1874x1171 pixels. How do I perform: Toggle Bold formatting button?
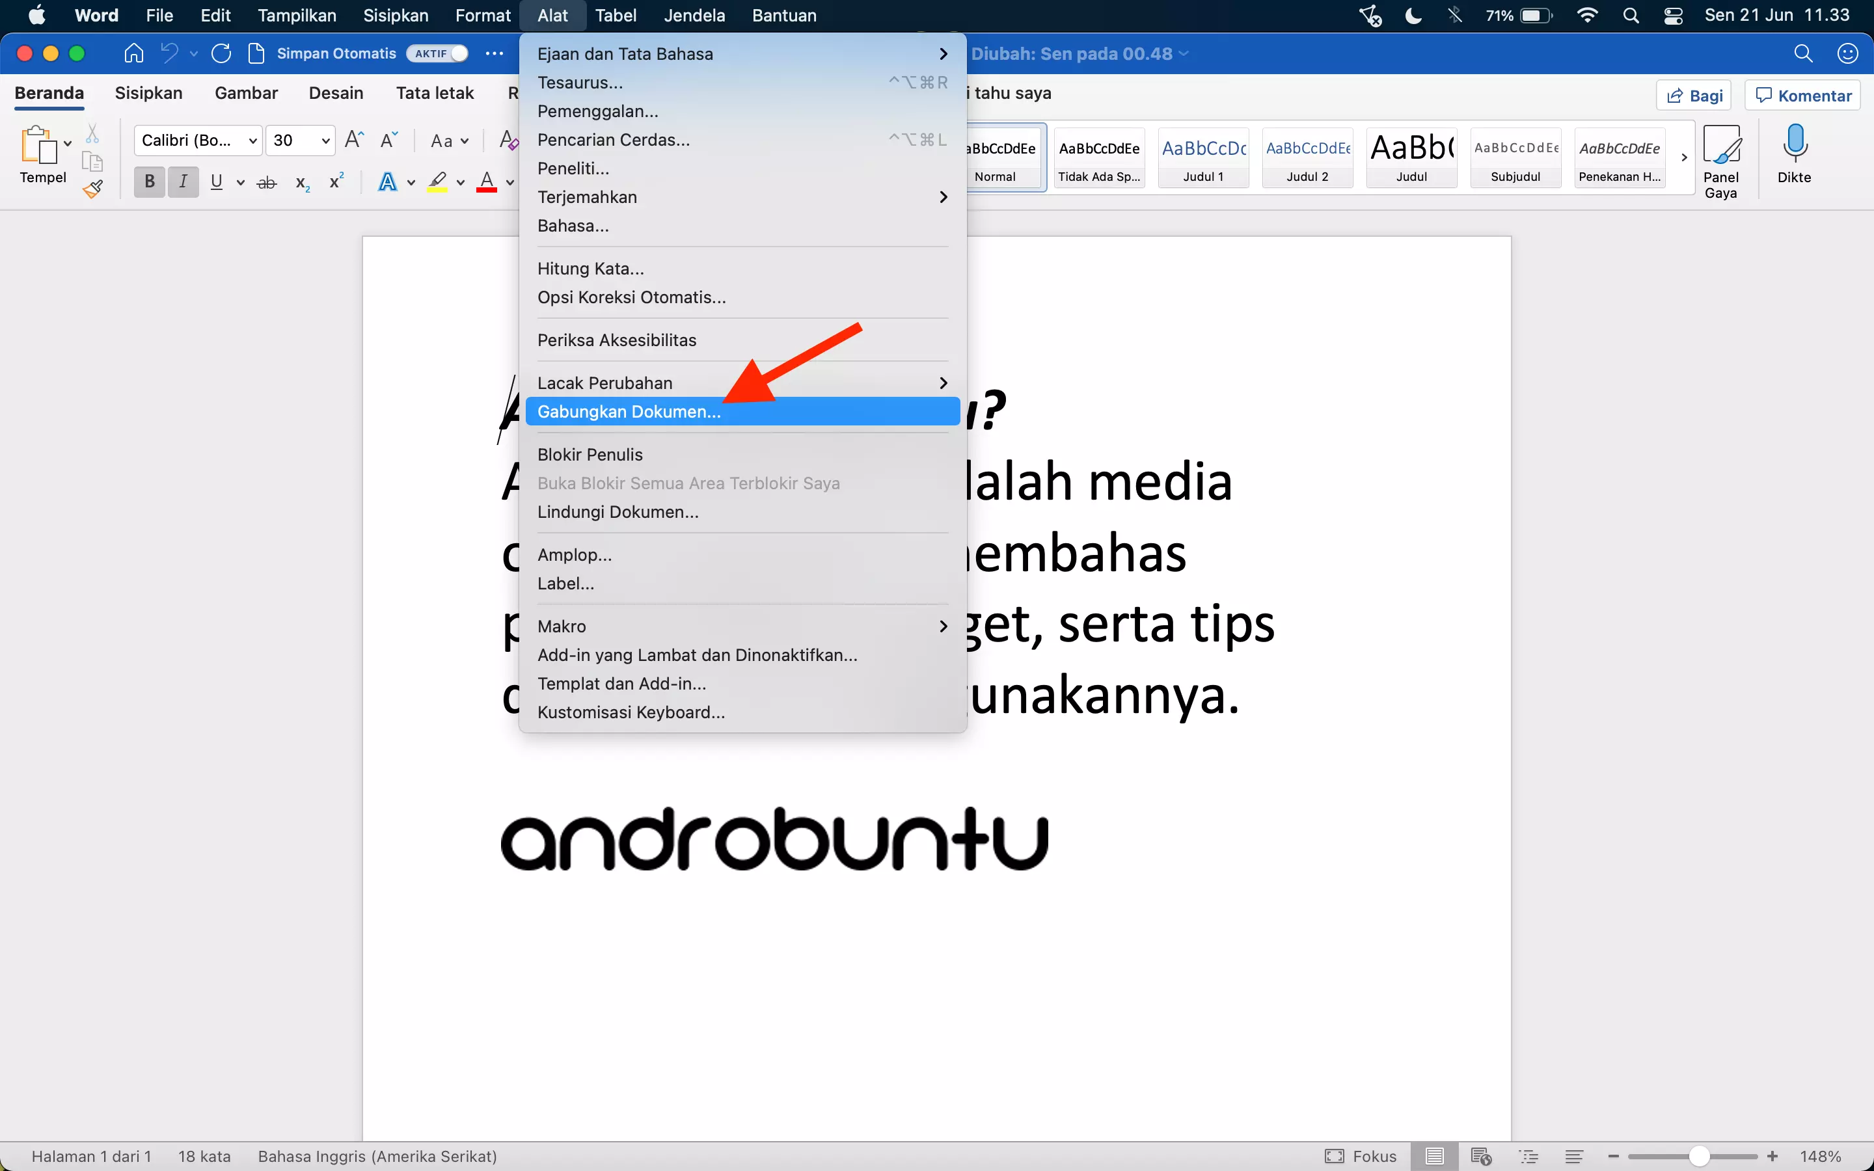point(150,182)
